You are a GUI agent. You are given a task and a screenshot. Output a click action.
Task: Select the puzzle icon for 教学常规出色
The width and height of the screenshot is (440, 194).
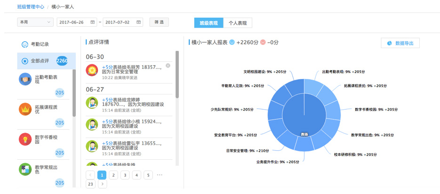[25, 169]
